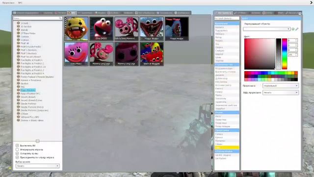Click the icon beside Five Nights at Freddy's 4
This screenshot has width=314, height=177.
coord(18,73)
